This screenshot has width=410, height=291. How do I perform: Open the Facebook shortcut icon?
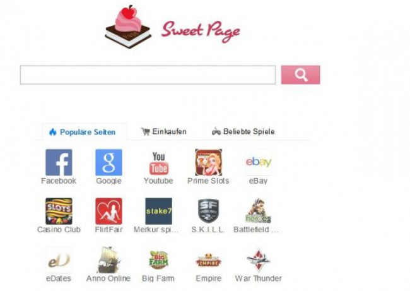59,162
